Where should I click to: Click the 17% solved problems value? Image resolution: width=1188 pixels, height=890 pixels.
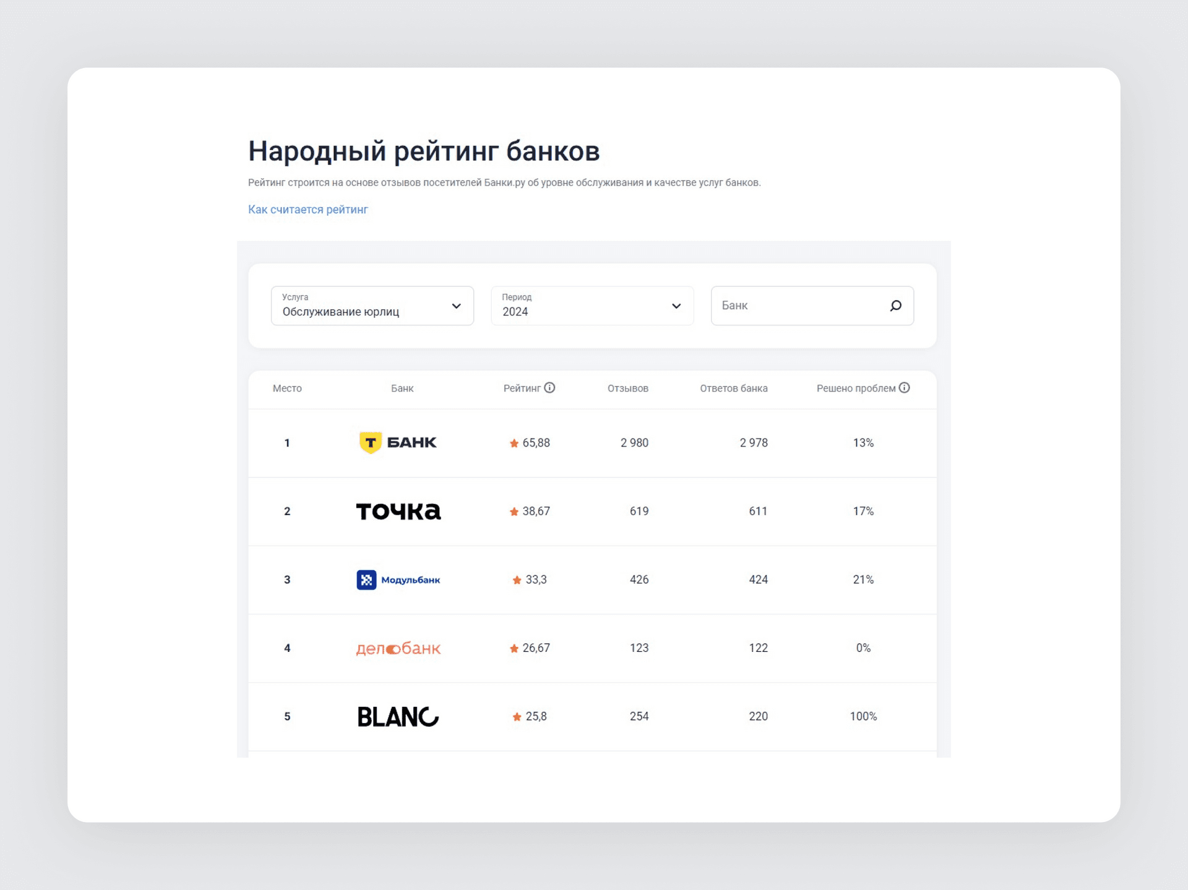863,511
